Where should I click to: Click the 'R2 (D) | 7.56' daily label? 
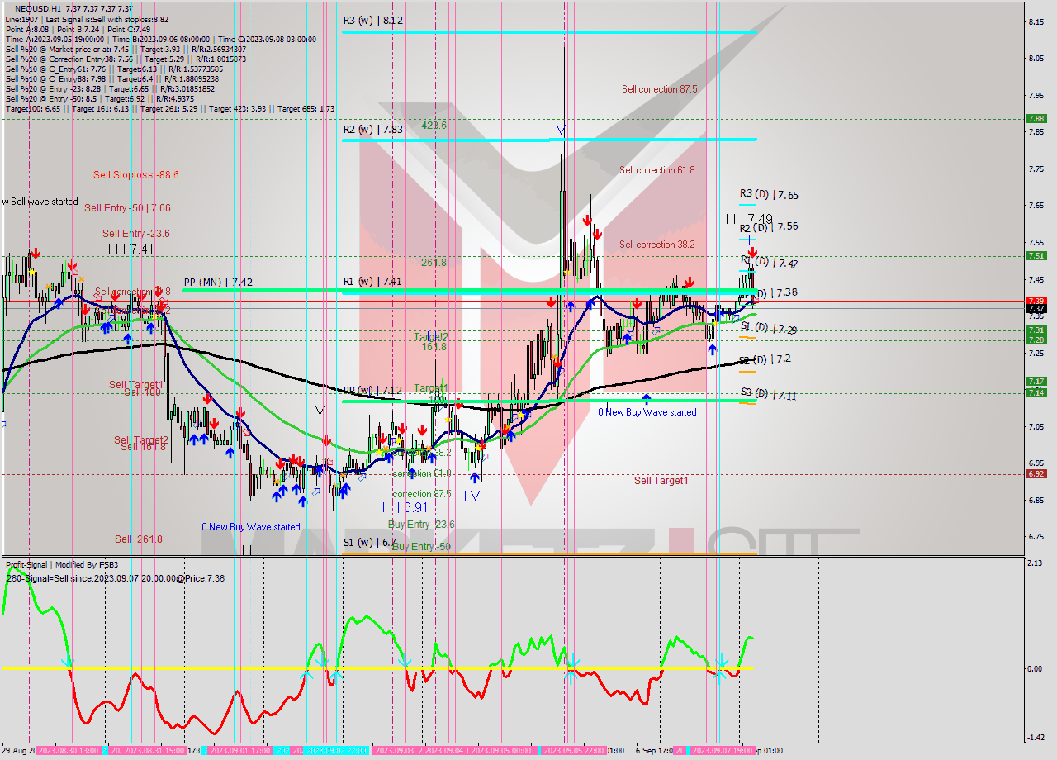pos(769,226)
